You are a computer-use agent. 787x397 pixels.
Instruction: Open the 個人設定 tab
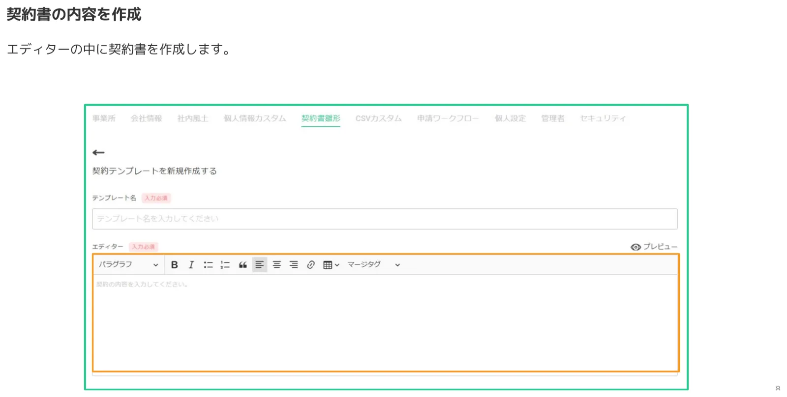coord(510,118)
